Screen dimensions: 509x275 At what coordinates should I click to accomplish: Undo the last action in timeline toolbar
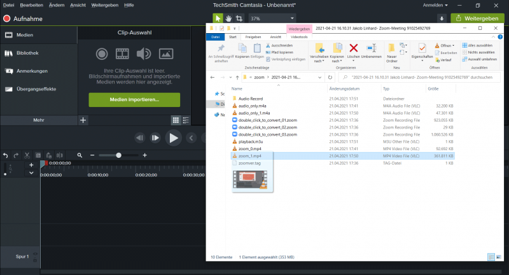[6, 155]
